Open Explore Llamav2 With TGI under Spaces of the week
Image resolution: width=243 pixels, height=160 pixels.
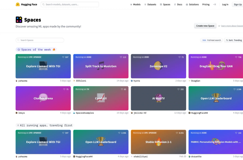pyautogui.click(x=43, y=66)
